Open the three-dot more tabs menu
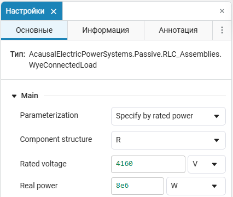 (x=222, y=30)
